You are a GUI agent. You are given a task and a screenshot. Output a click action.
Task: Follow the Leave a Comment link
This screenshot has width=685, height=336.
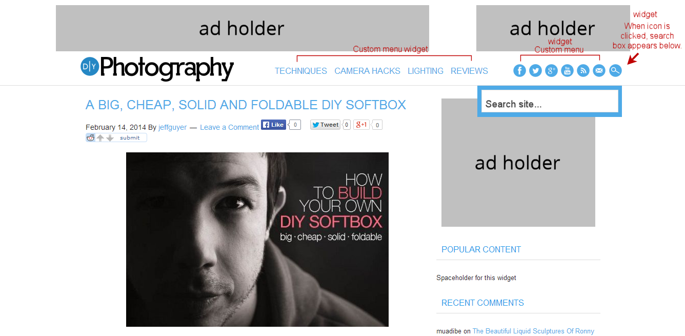click(229, 127)
